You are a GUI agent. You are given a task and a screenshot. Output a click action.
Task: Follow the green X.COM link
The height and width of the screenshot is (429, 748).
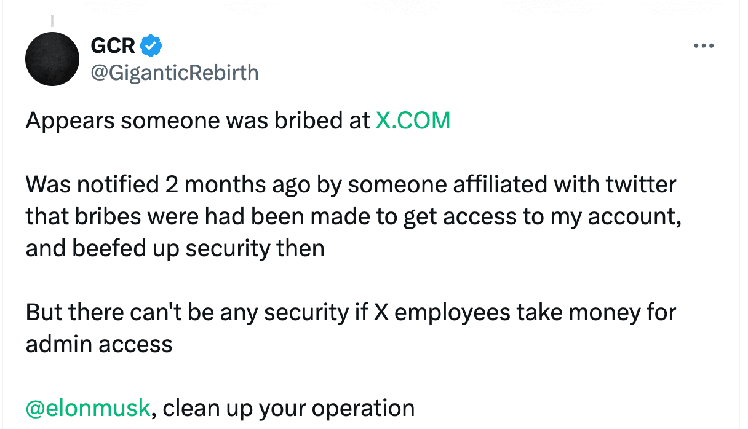point(413,120)
